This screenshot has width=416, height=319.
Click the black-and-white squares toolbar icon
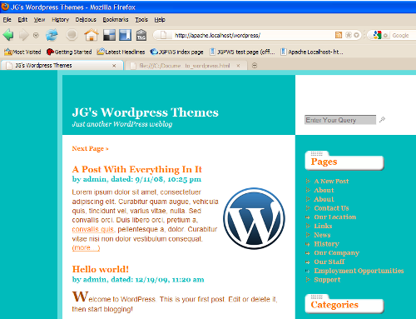coord(109,35)
